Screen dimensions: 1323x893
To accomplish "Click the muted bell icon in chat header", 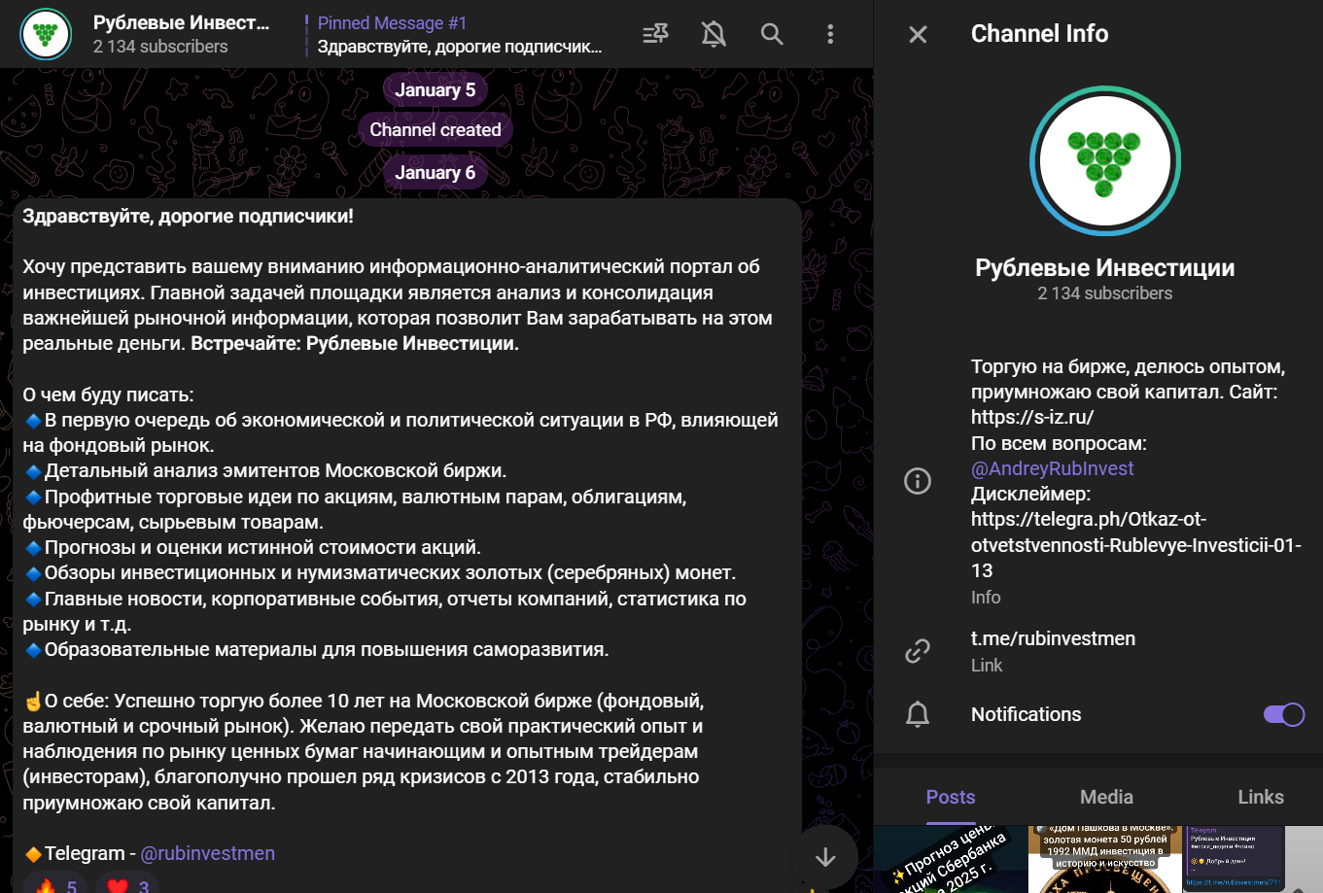I will coord(714,34).
